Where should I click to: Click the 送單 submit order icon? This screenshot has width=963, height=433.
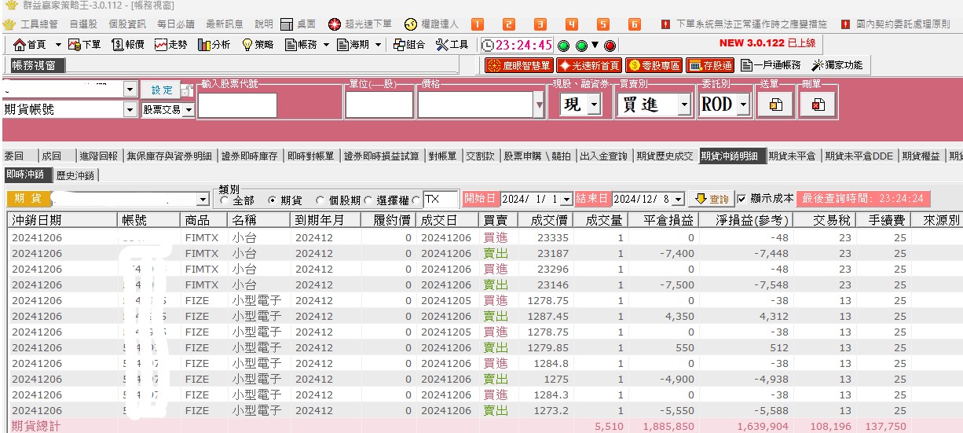[775, 105]
